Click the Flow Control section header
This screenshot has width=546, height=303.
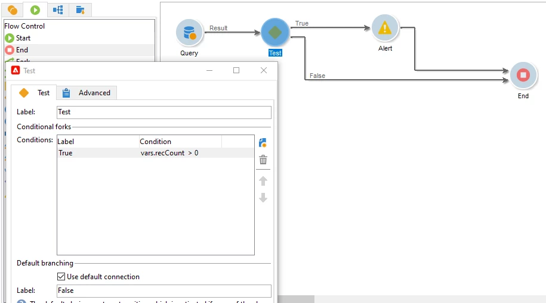[x=24, y=26]
